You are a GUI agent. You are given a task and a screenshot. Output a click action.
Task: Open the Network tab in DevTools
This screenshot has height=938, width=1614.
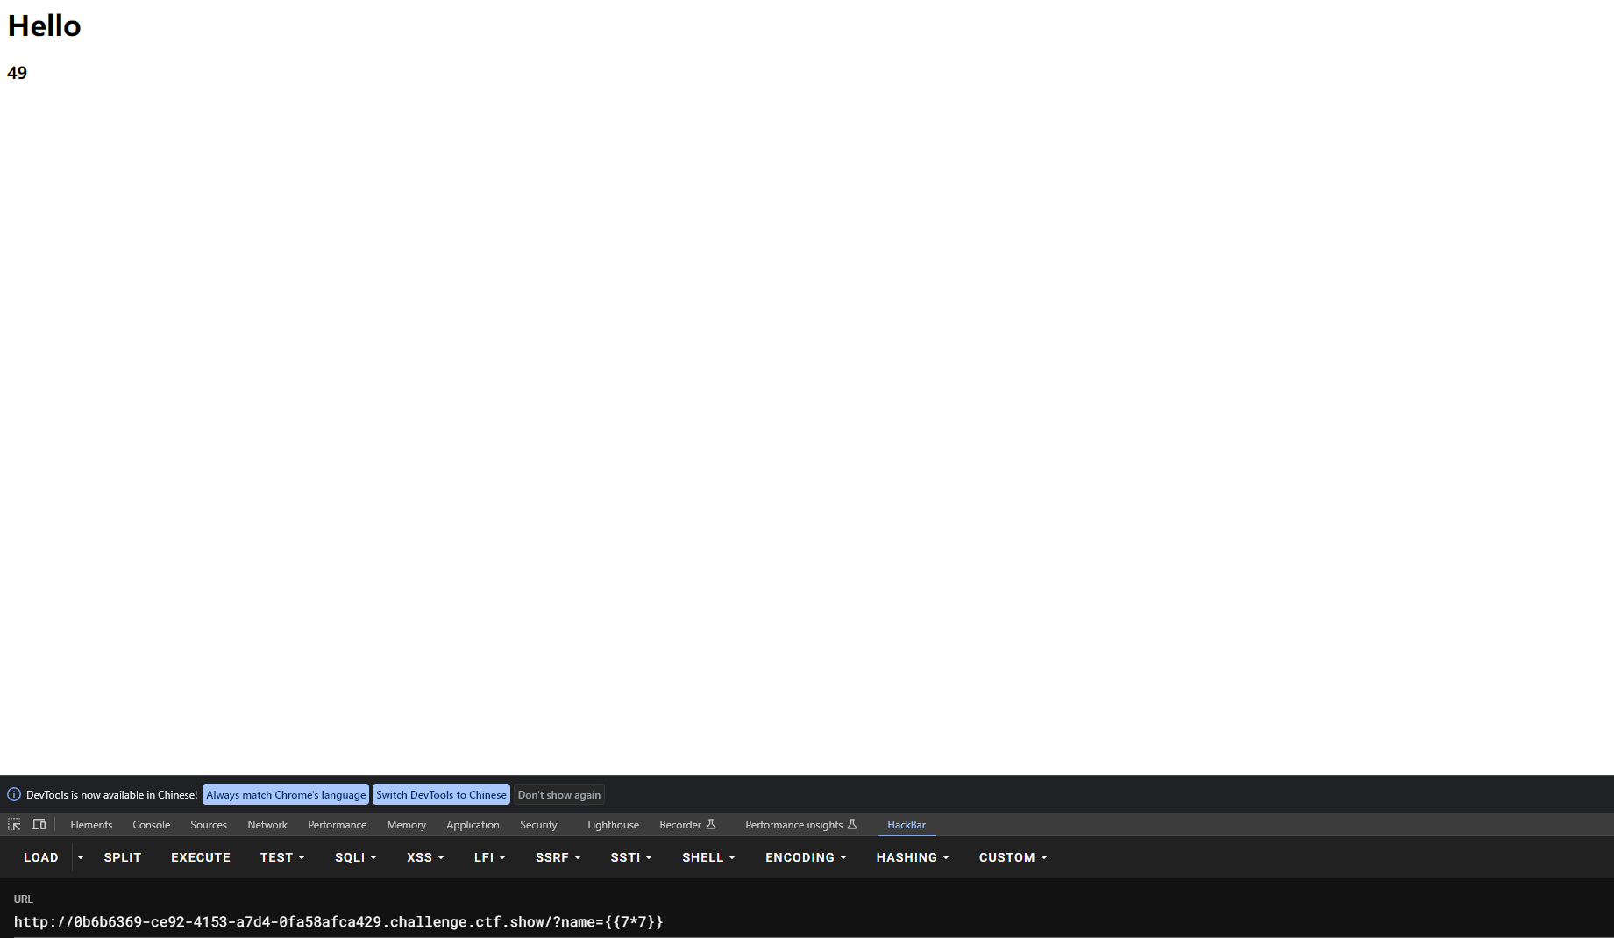click(267, 825)
